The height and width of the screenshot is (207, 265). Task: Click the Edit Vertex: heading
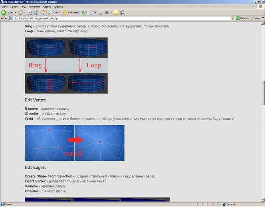click(x=36, y=100)
